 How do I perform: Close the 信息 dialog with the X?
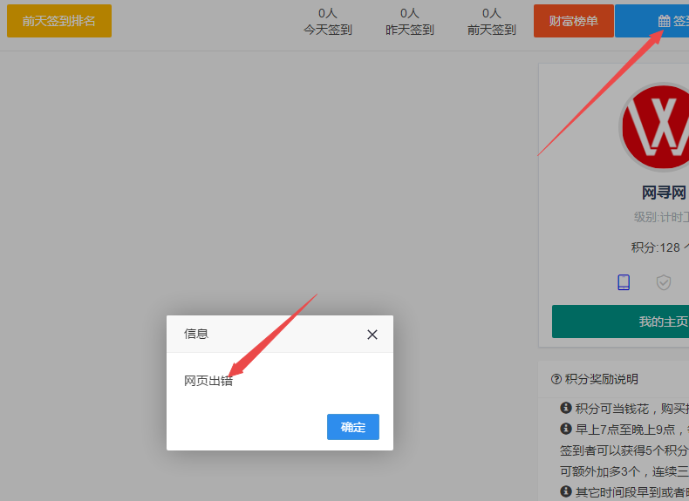click(372, 335)
